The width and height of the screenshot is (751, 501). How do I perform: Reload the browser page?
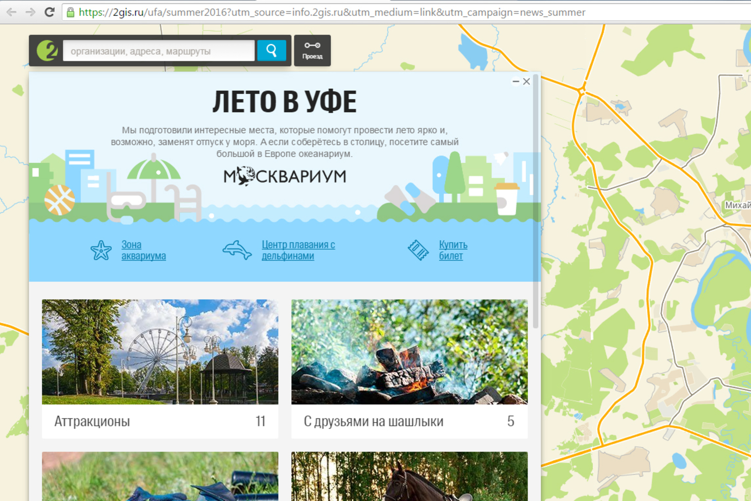click(49, 12)
